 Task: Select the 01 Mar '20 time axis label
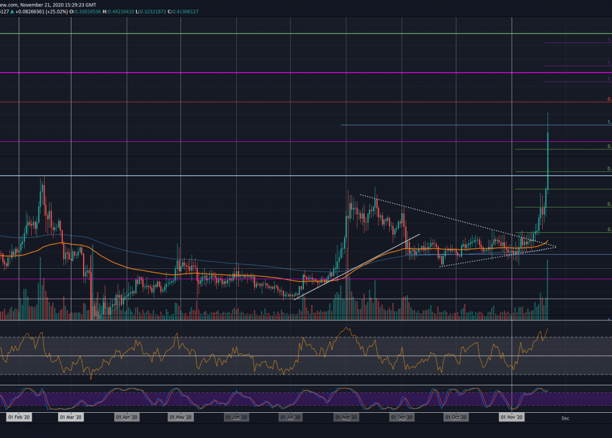(71, 417)
